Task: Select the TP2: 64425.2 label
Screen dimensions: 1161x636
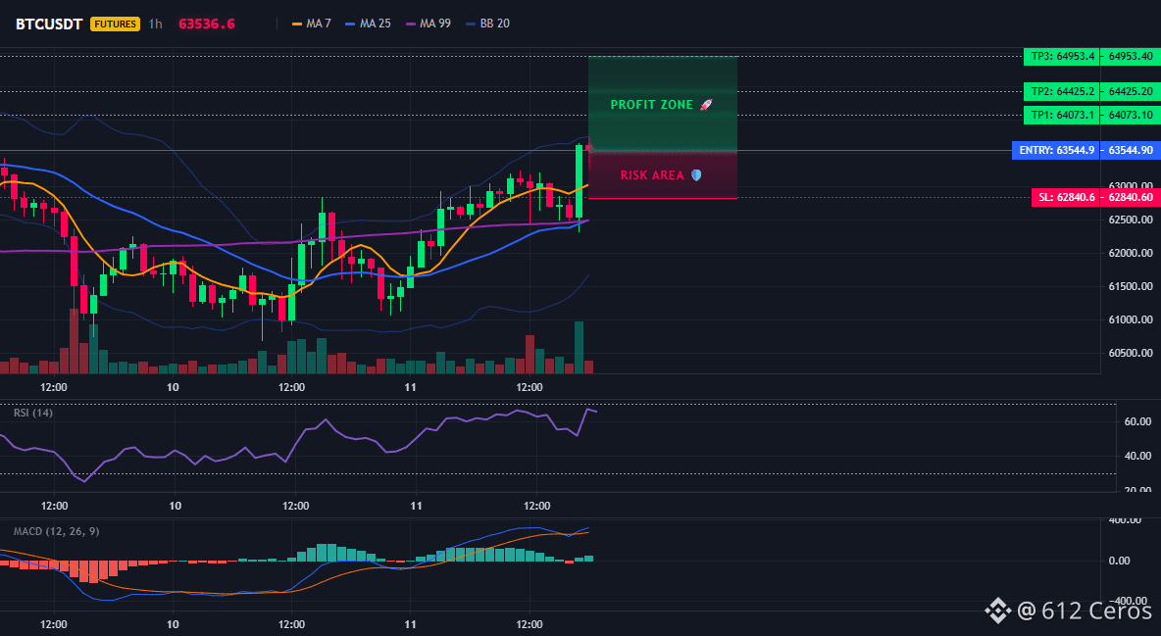Action: 1061,92
